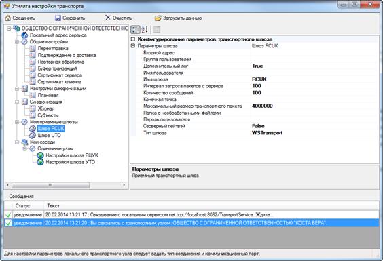This screenshot has height=261, width=383.
Task: Click the globe icon beside Настройки шлюза РЦУК
Action: pyautogui.click(x=40, y=155)
